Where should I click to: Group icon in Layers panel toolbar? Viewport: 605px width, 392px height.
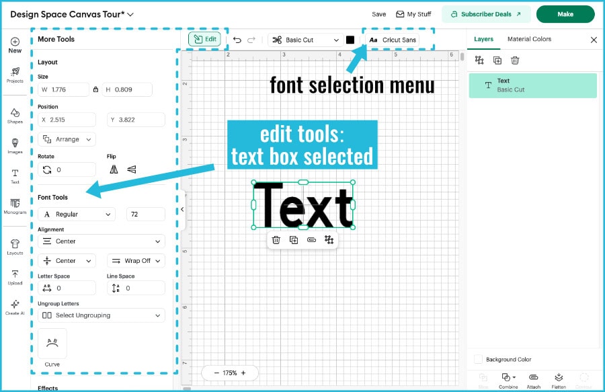coord(479,61)
